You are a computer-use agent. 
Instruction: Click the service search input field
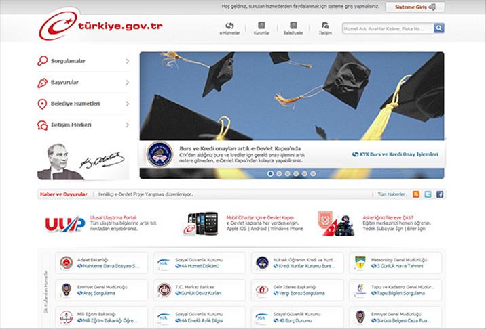pyautogui.click(x=387, y=28)
